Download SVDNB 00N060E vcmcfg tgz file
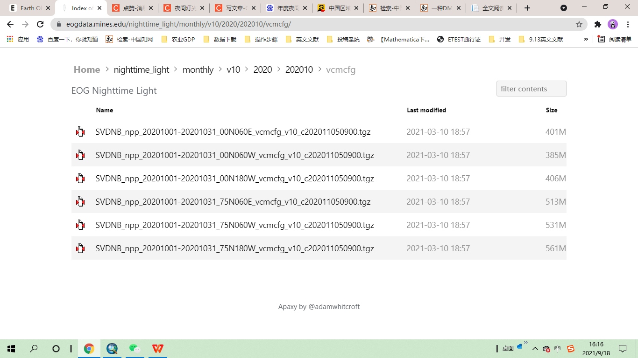This screenshot has height=358, width=638. point(233,132)
